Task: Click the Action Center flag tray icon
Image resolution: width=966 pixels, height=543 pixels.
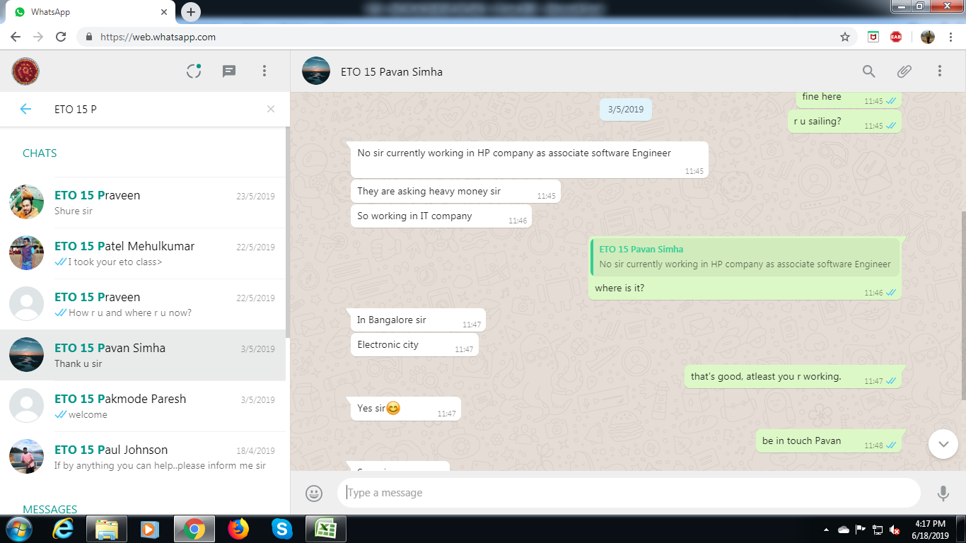Action: (861, 530)
